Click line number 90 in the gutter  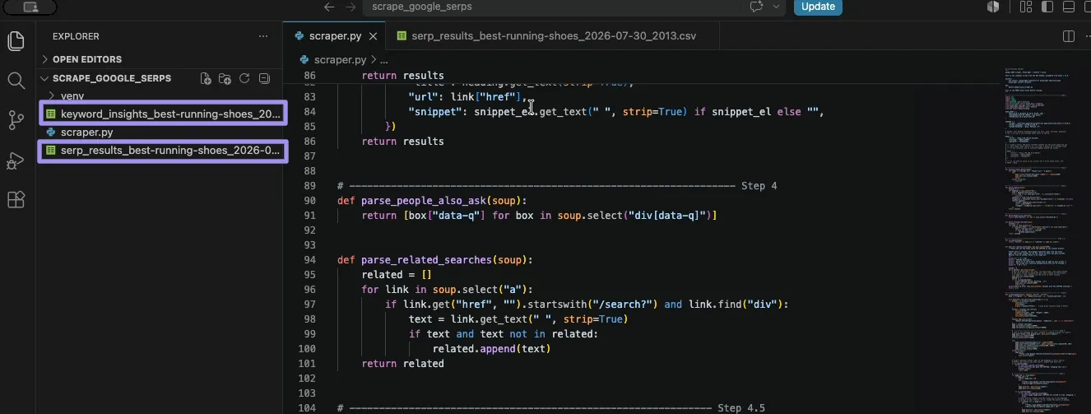click(x=309, y=201)
